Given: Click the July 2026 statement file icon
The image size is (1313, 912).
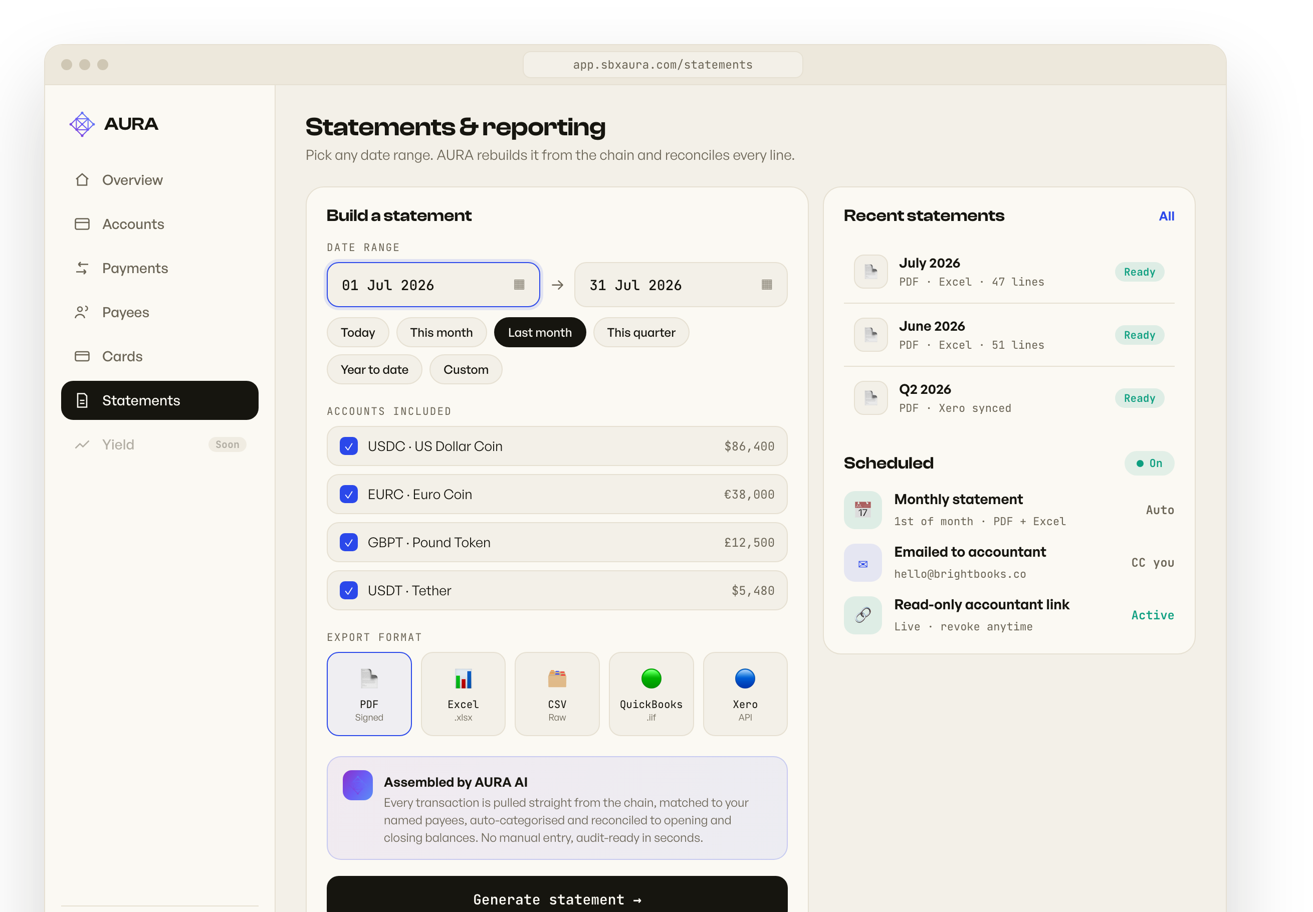Looking at the screenshot, I should pyautogui.click(x=871, y=272).
